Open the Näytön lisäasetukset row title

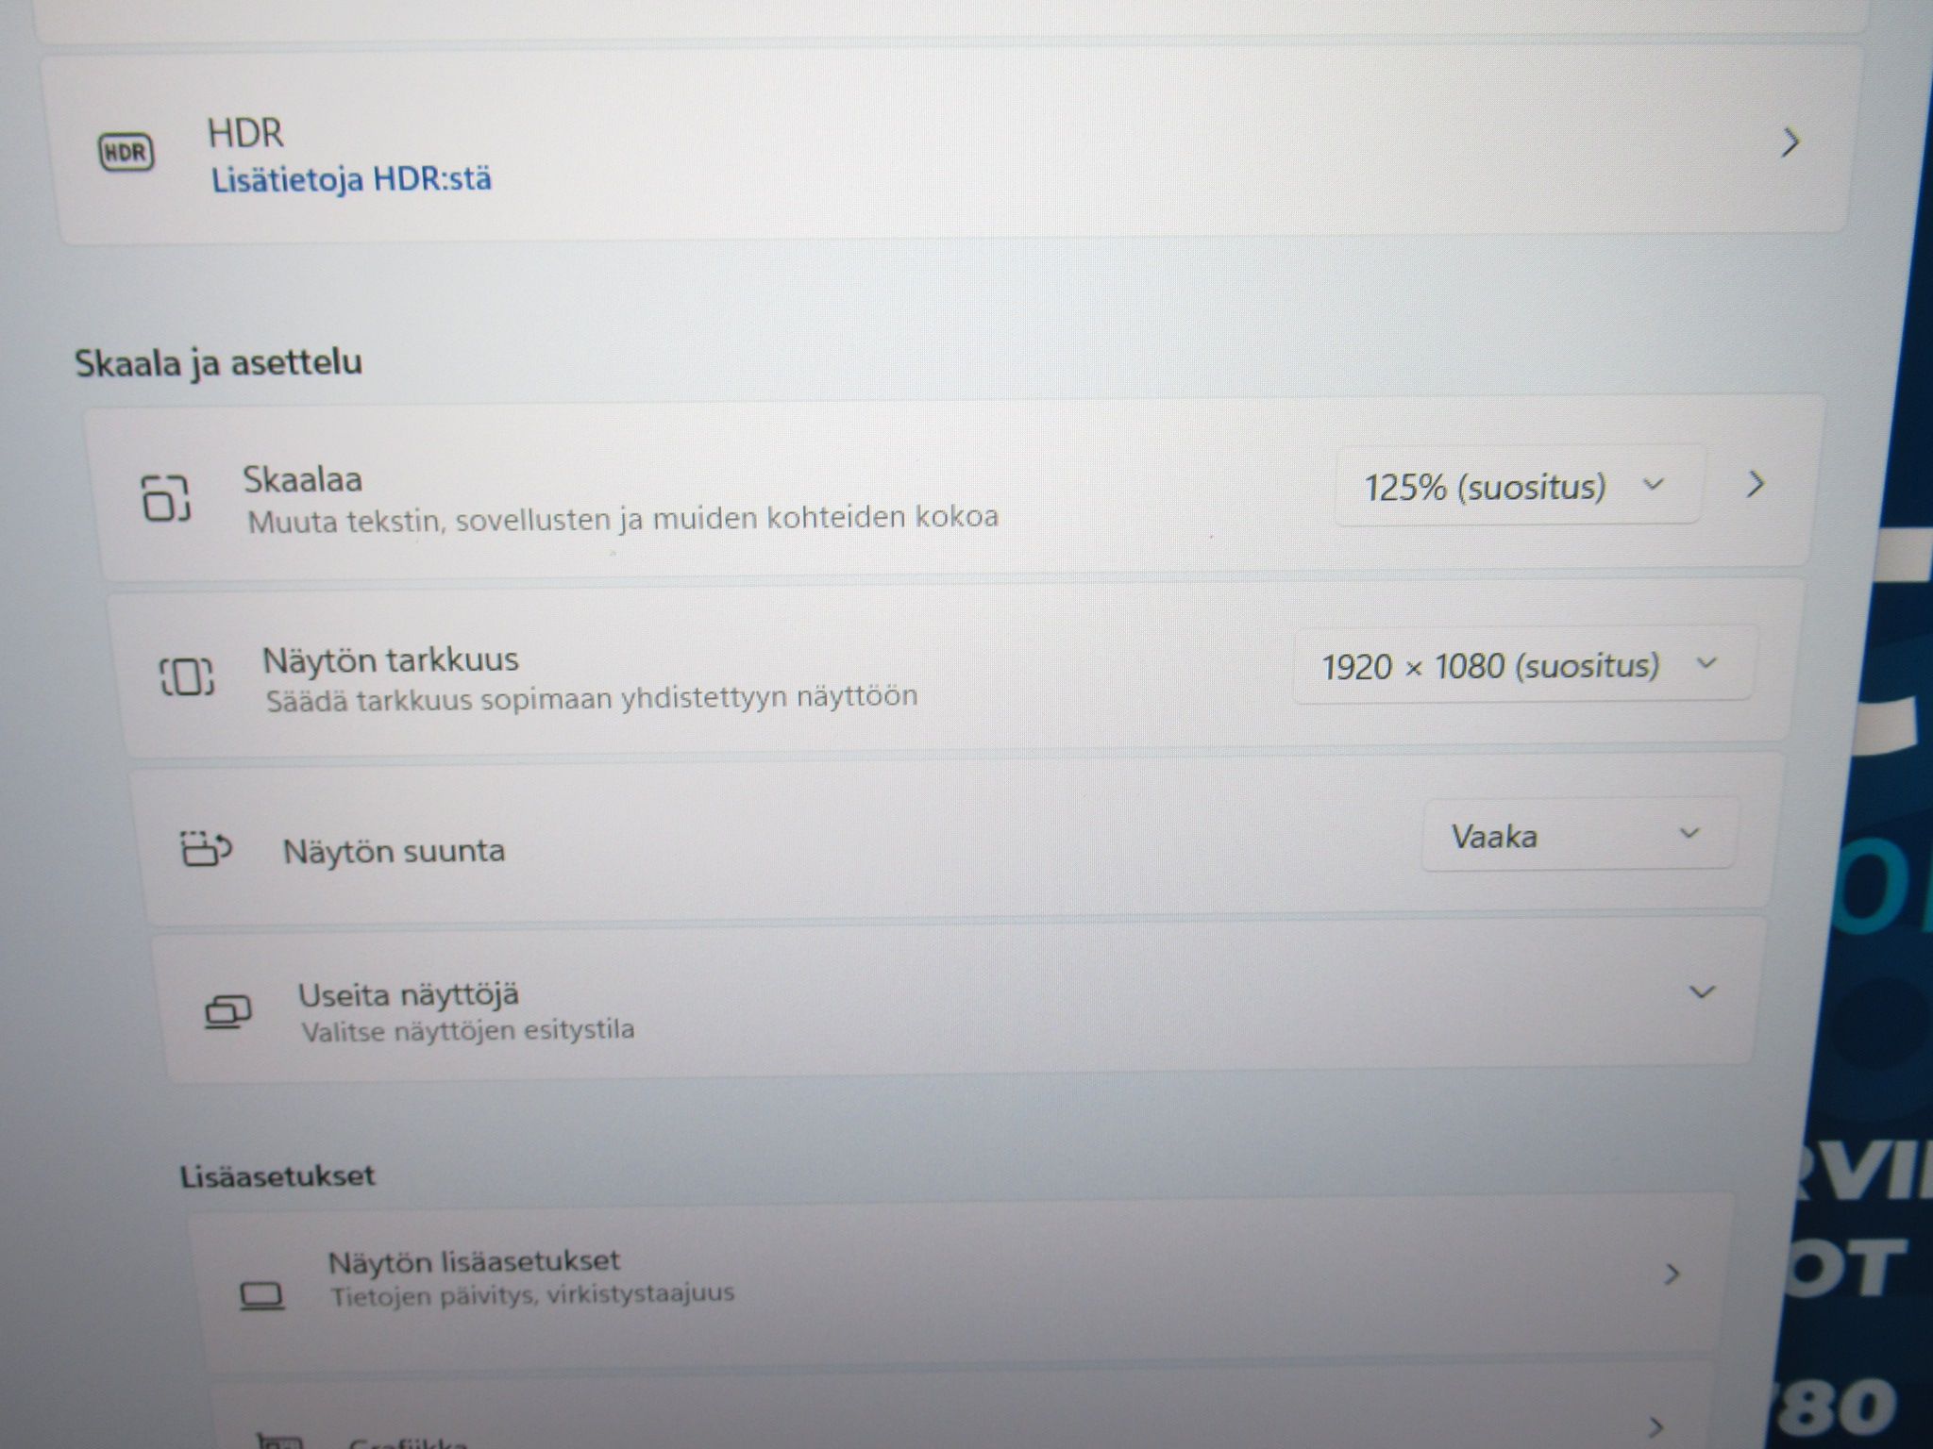(474, 1261)
